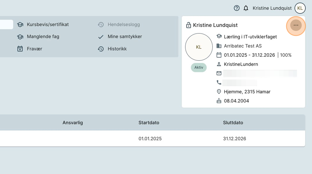
Task: Open the three-dot more options menu
Action: tap(296, 25)
